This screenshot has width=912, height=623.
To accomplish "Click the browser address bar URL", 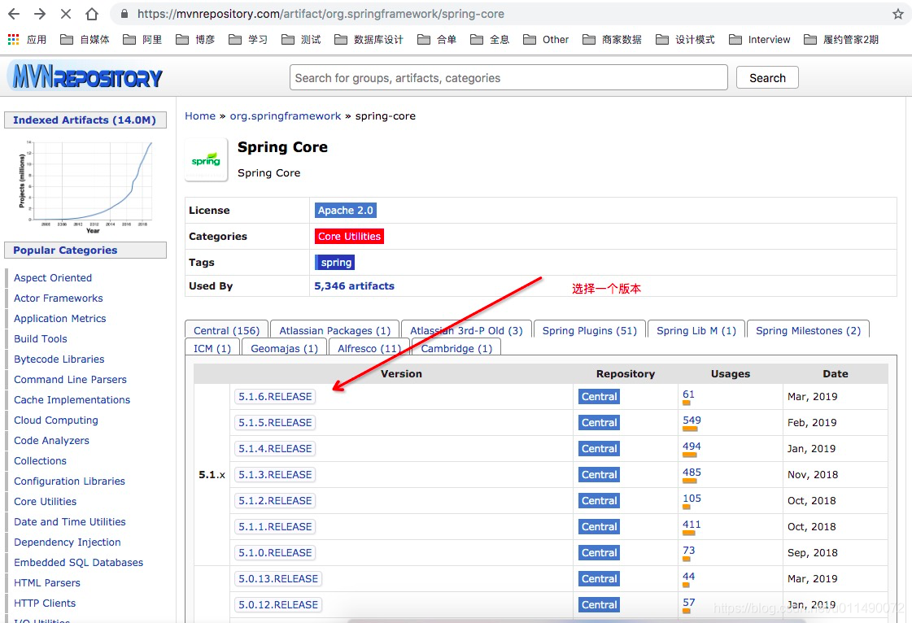I will click(321, 14).
